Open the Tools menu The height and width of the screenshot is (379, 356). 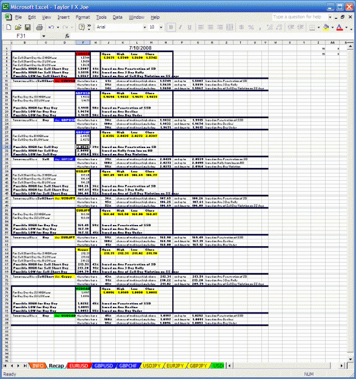tap(101, 17)
